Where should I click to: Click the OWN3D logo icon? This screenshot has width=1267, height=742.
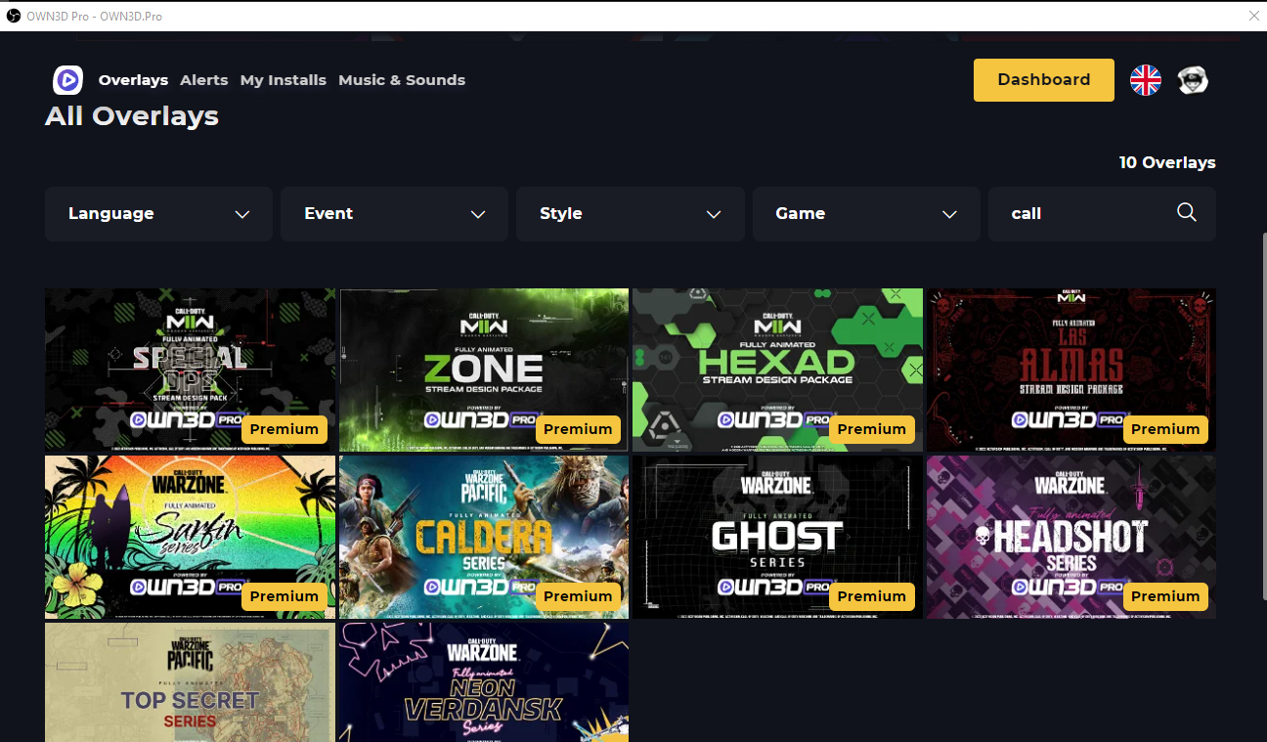68,80
